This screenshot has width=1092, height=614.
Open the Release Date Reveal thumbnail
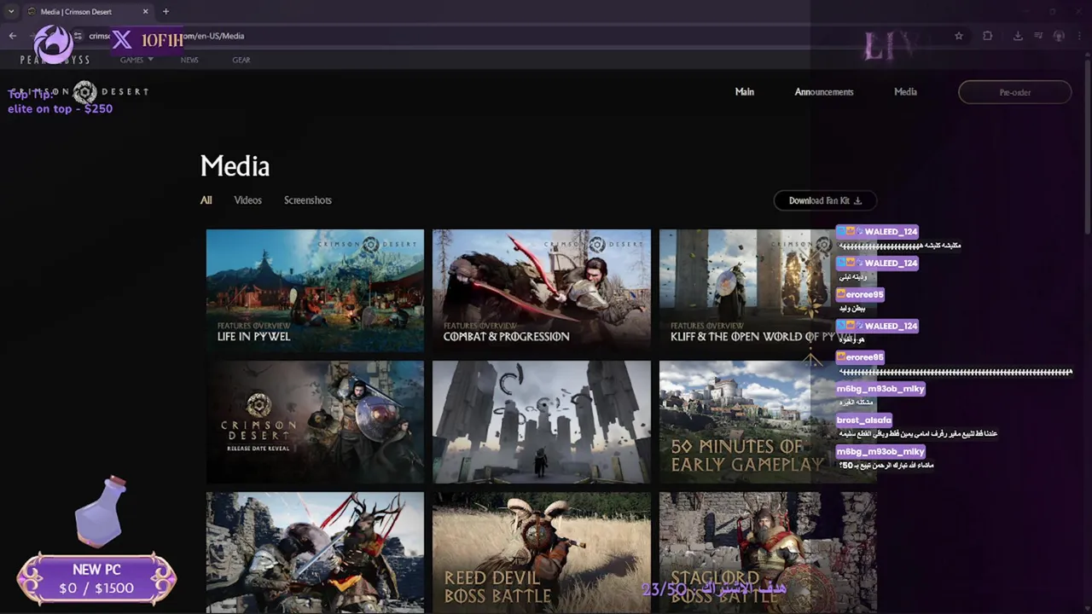pos(315,421)
